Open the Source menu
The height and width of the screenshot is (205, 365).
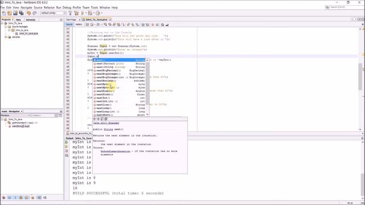pyautogui.click(x=38, y=7)
